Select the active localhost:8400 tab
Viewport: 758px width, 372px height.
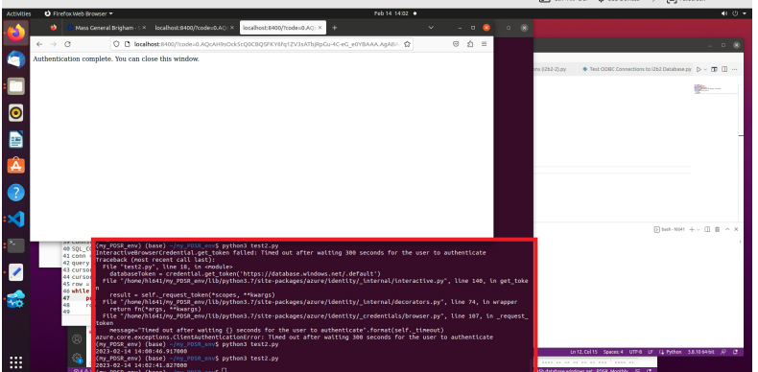coord(283,28)
